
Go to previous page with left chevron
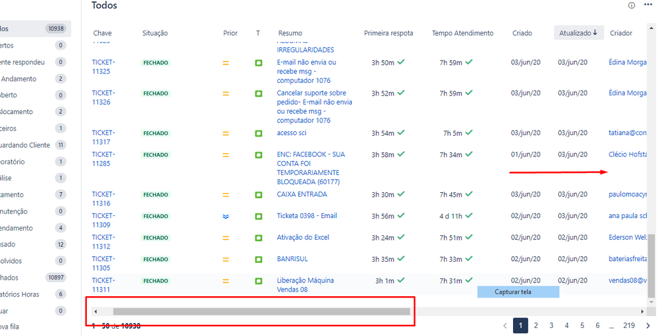(505, 325)
